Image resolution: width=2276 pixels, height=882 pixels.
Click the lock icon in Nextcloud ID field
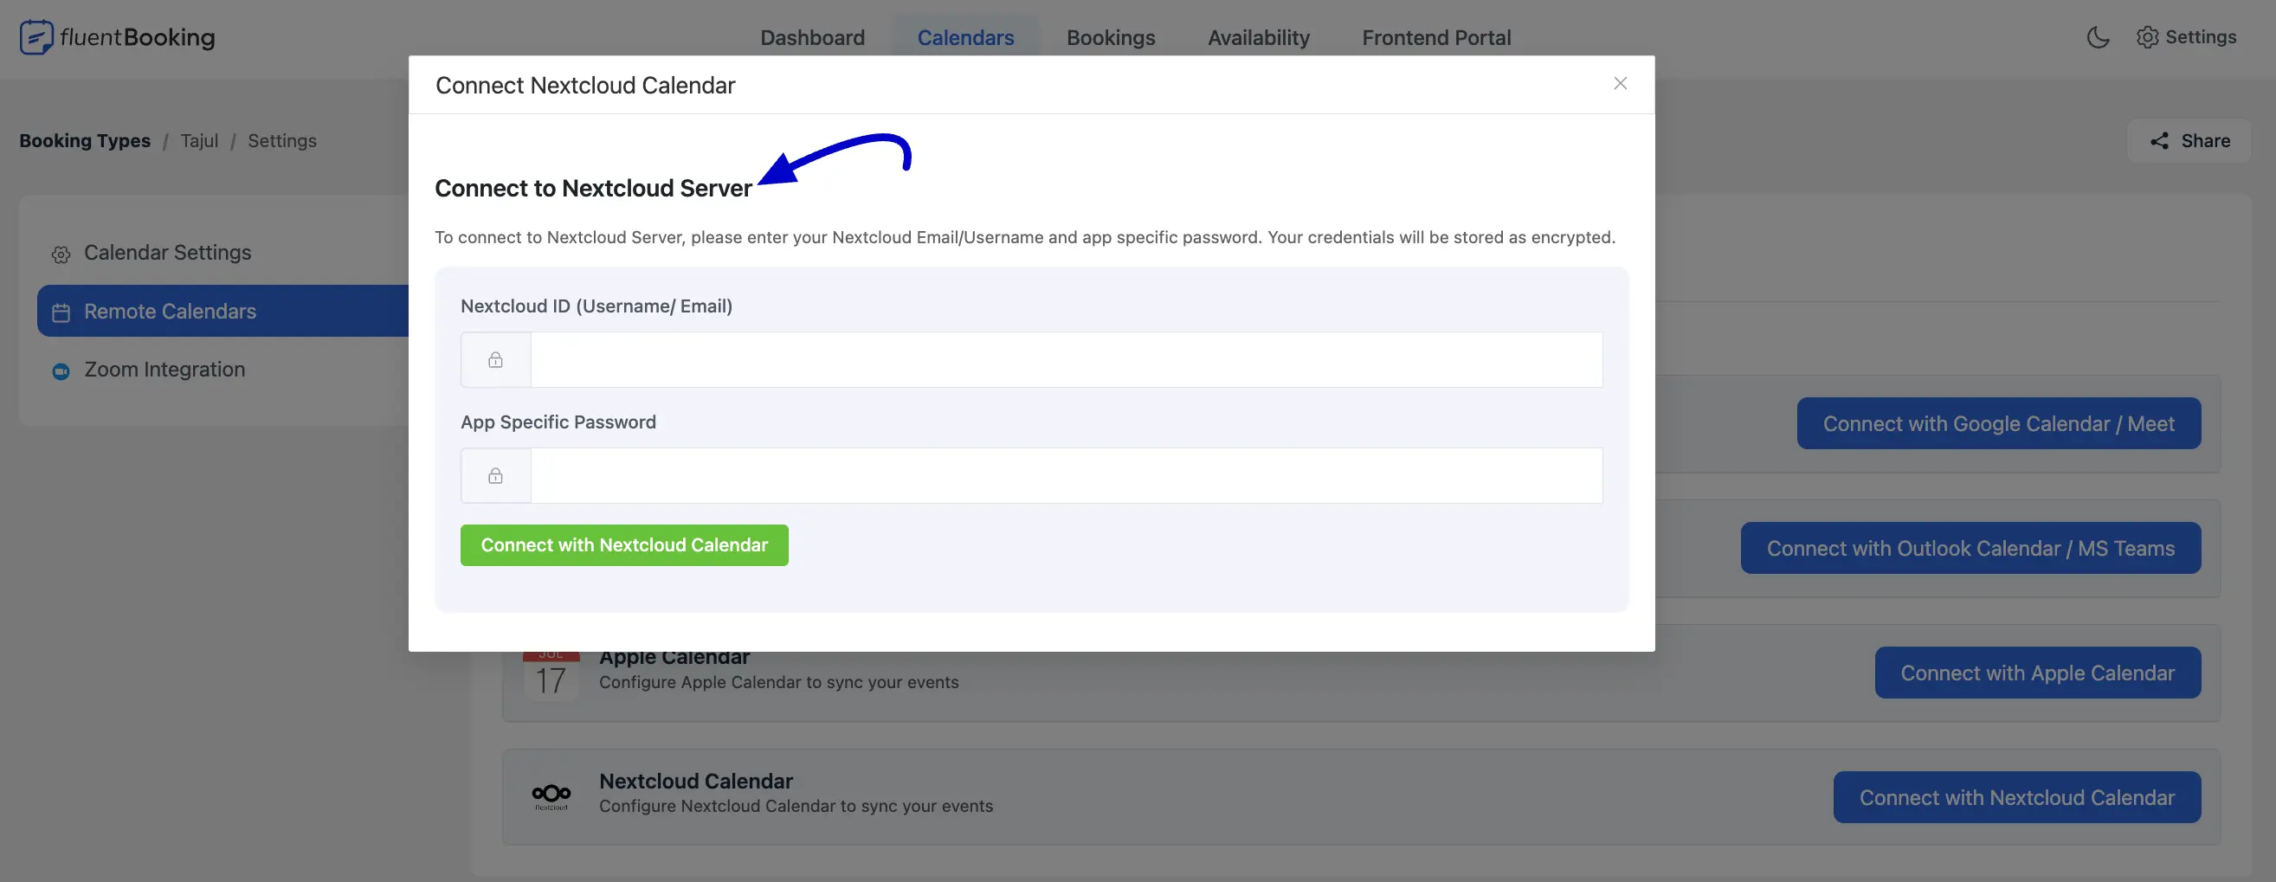pos(496,360)
